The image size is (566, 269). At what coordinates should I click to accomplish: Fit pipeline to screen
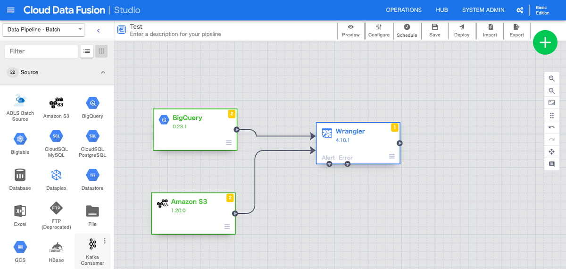pyautogui.click(x=551, y=103)
